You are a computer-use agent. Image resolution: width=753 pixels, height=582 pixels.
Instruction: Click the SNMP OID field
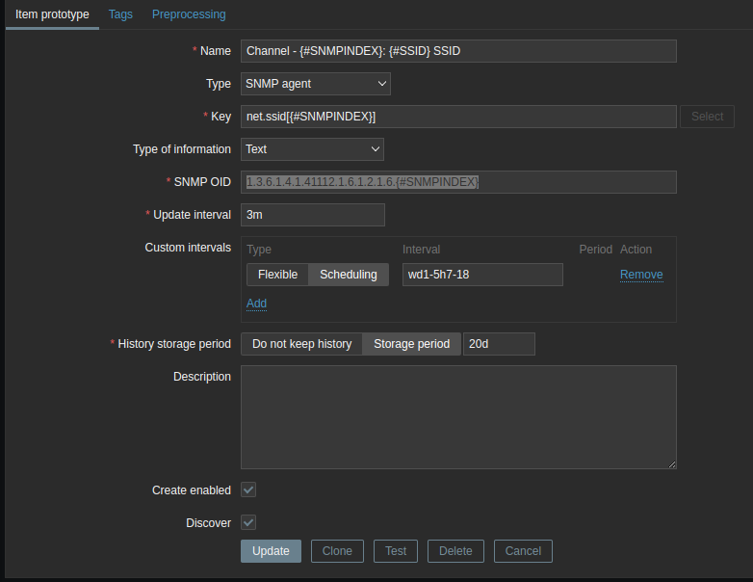(458, 182)
